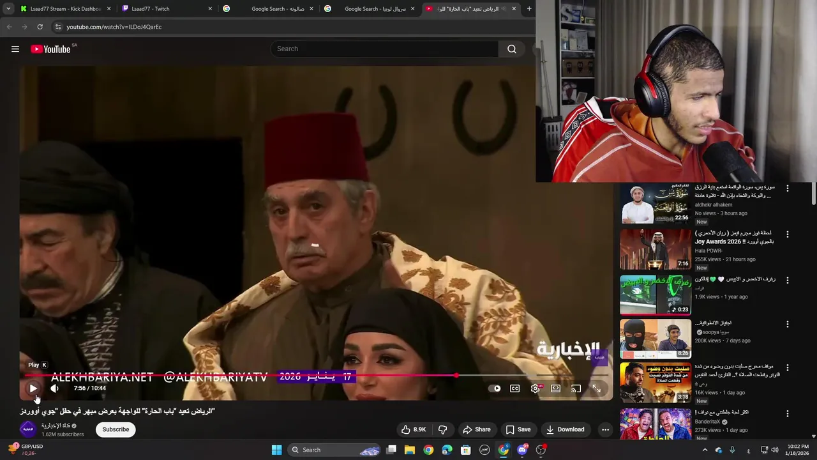The height and width of the screenshot is (460, 817).
Task: Reload the page
Action: pos(40,27)
